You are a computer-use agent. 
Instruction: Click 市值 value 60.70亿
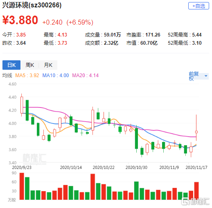tap(149, 43)
